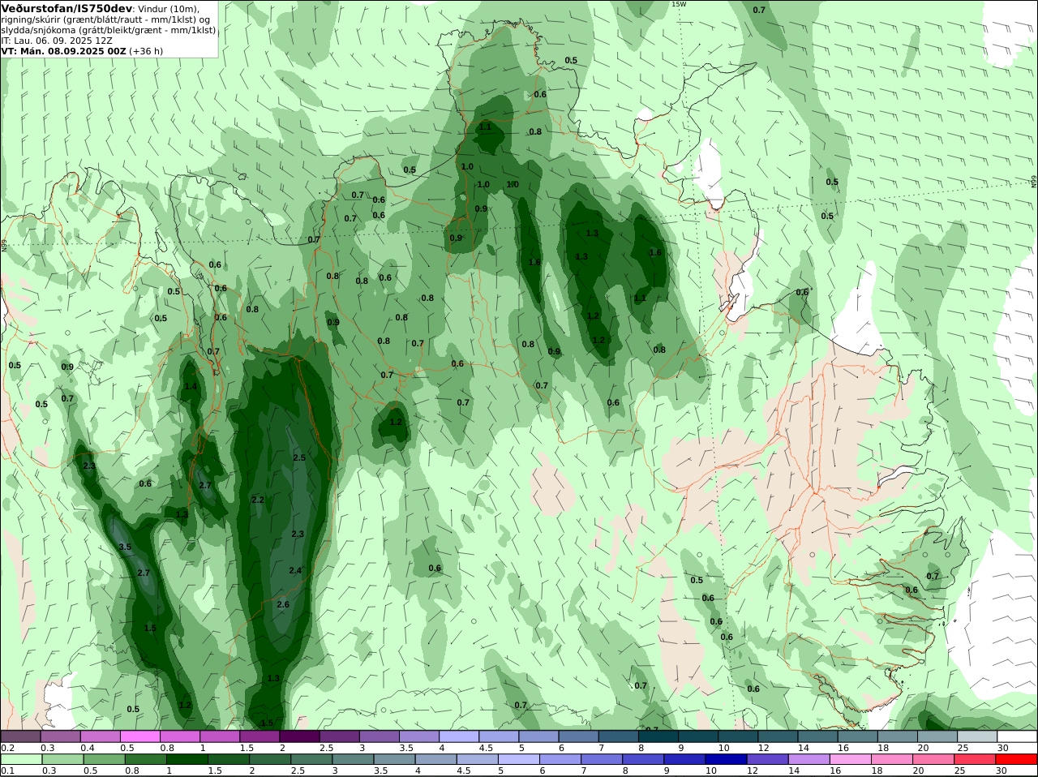Select the top-row lavender swatch between 4 and 4.5

pyautogui.click(x=458, y=736)
